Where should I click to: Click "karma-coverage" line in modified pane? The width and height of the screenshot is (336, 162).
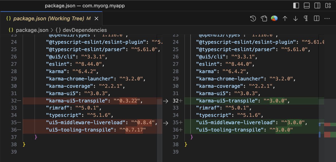click(x=235, y=86)
